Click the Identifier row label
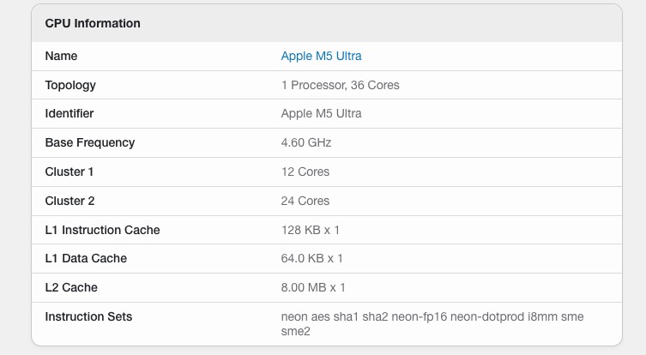 (69, 114)
